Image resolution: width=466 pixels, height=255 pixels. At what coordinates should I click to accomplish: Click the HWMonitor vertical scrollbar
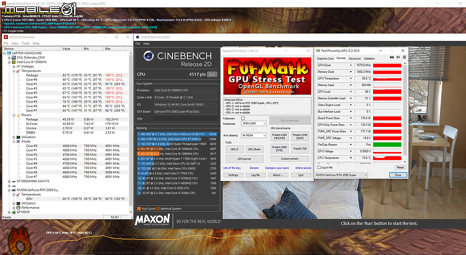(131, 132)
